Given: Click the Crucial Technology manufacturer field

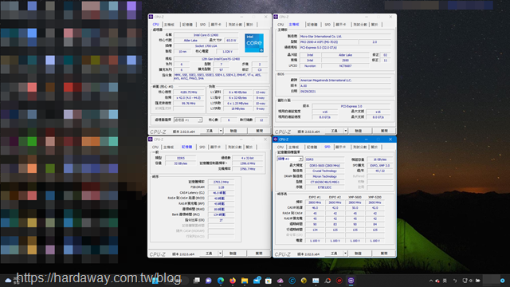Looking at the screenshot, I should [x=324, y=171].
